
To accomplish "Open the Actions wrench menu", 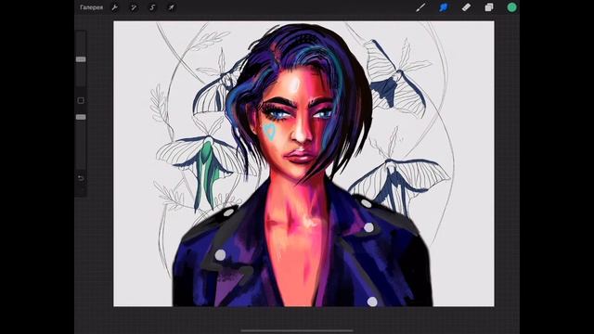I will point(114,7).
